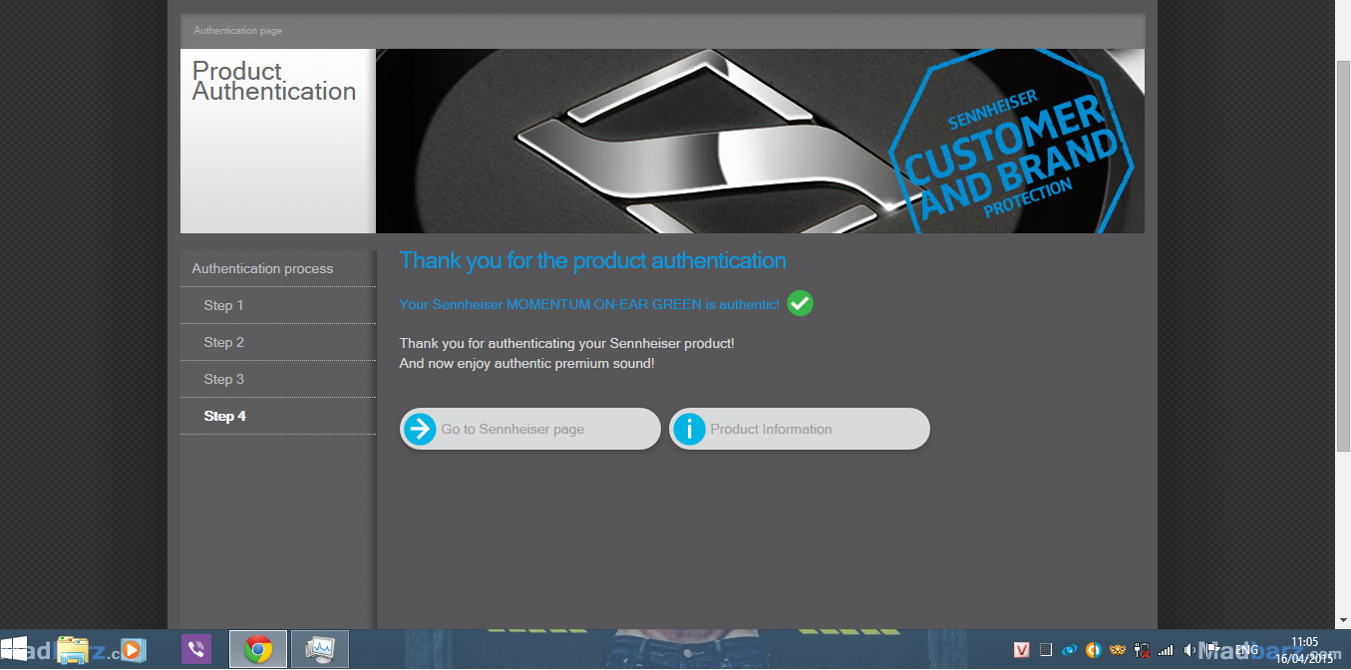Click the scrollbar down arrow
This screenshot has height=670, width=1351.
point(1343,619)
